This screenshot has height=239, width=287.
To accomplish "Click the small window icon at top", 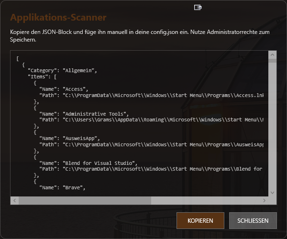I will (x=197, y=7).
